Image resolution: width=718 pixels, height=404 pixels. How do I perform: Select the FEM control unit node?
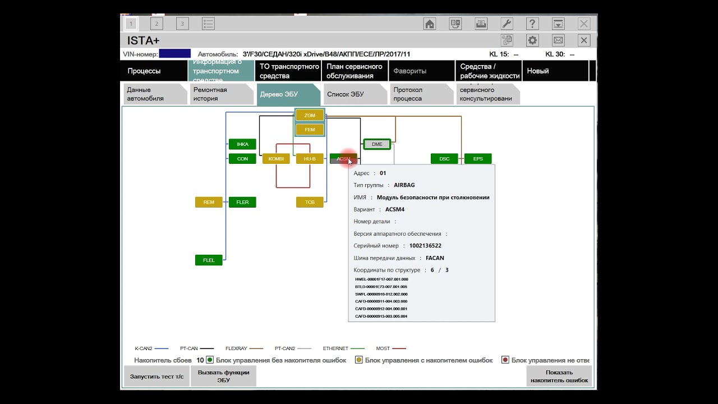coord(310,130)
